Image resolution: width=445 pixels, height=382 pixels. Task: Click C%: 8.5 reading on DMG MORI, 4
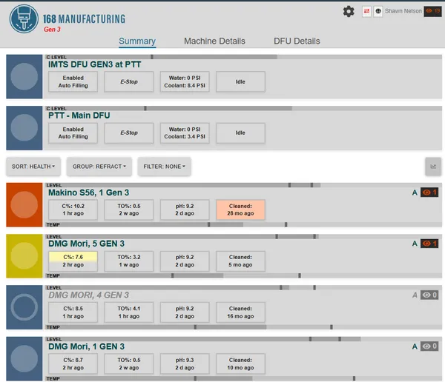point(73,312)
